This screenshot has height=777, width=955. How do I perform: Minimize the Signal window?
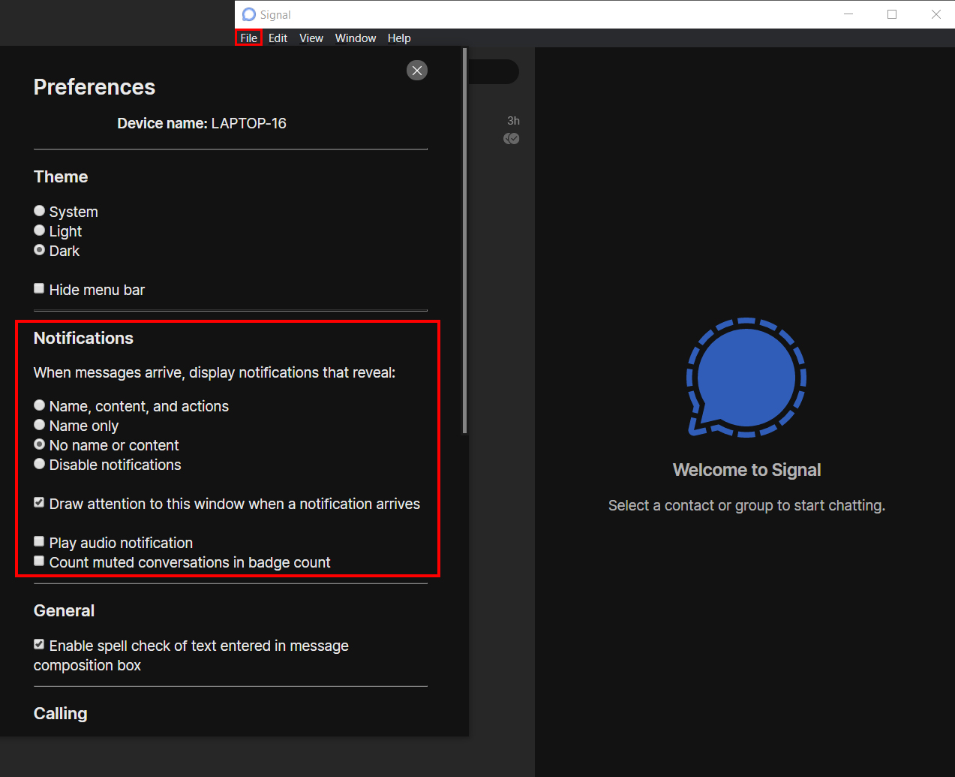click(x=848, y=14)
